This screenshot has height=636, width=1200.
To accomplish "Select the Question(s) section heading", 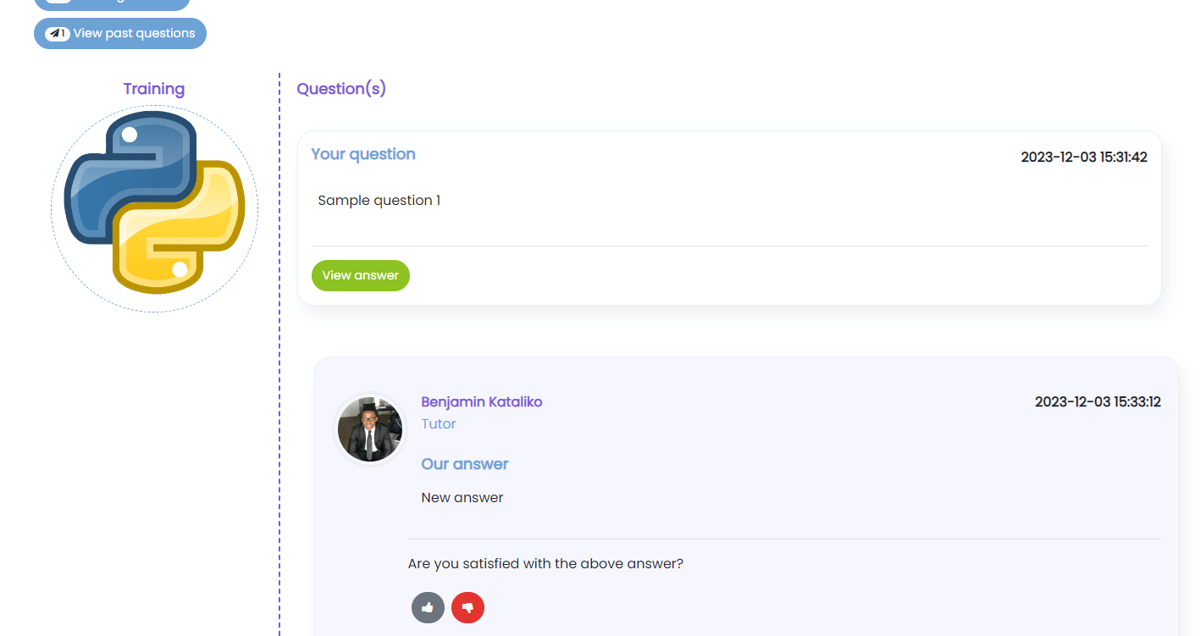I will click(340, 88).
